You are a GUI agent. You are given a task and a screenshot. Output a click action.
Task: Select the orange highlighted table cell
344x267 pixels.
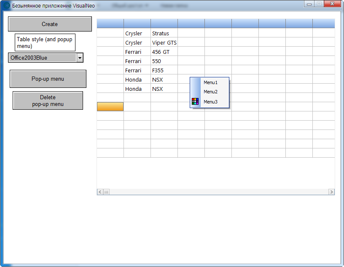pyautogui.click(x=110, y=107)
